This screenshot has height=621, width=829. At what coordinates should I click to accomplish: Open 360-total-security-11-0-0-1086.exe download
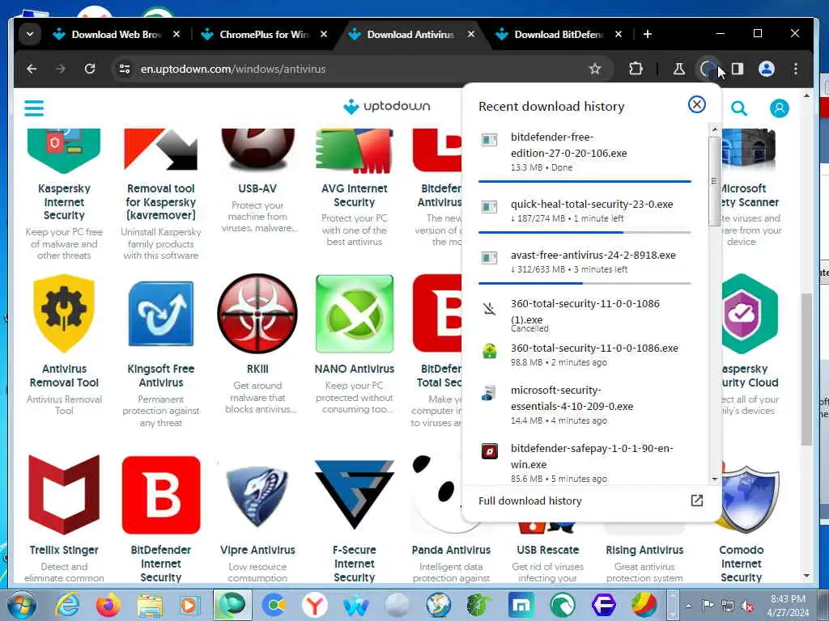pyautogui.click(x=585, y=354)
